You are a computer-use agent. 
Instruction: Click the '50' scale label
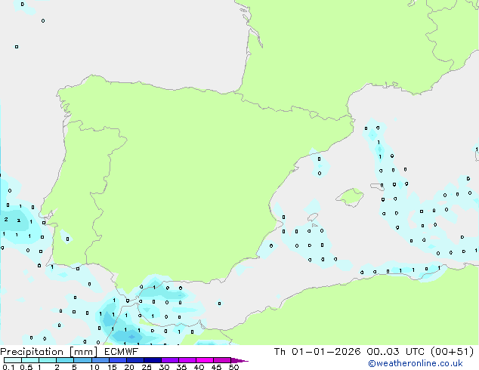coord(233,367)
